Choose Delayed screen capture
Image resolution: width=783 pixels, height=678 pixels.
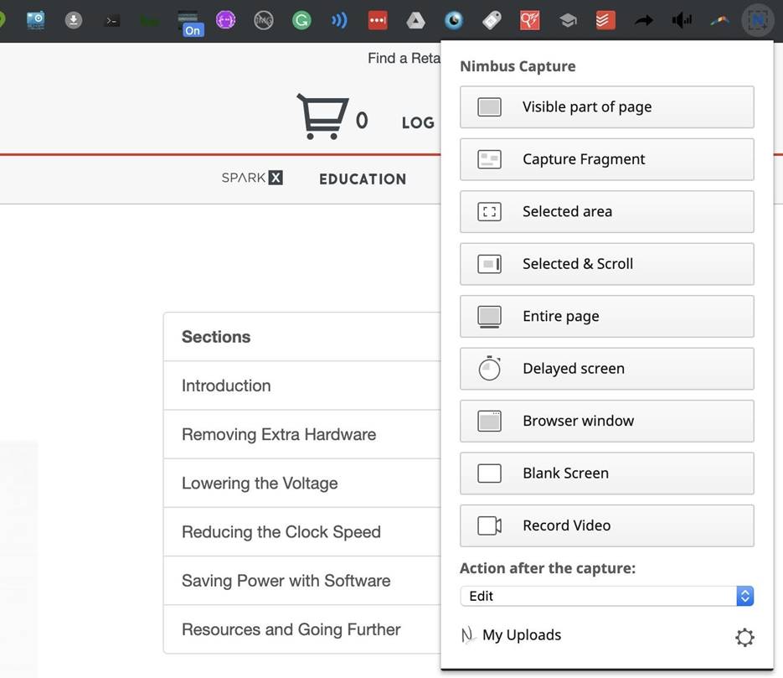[x=607, y=369]
